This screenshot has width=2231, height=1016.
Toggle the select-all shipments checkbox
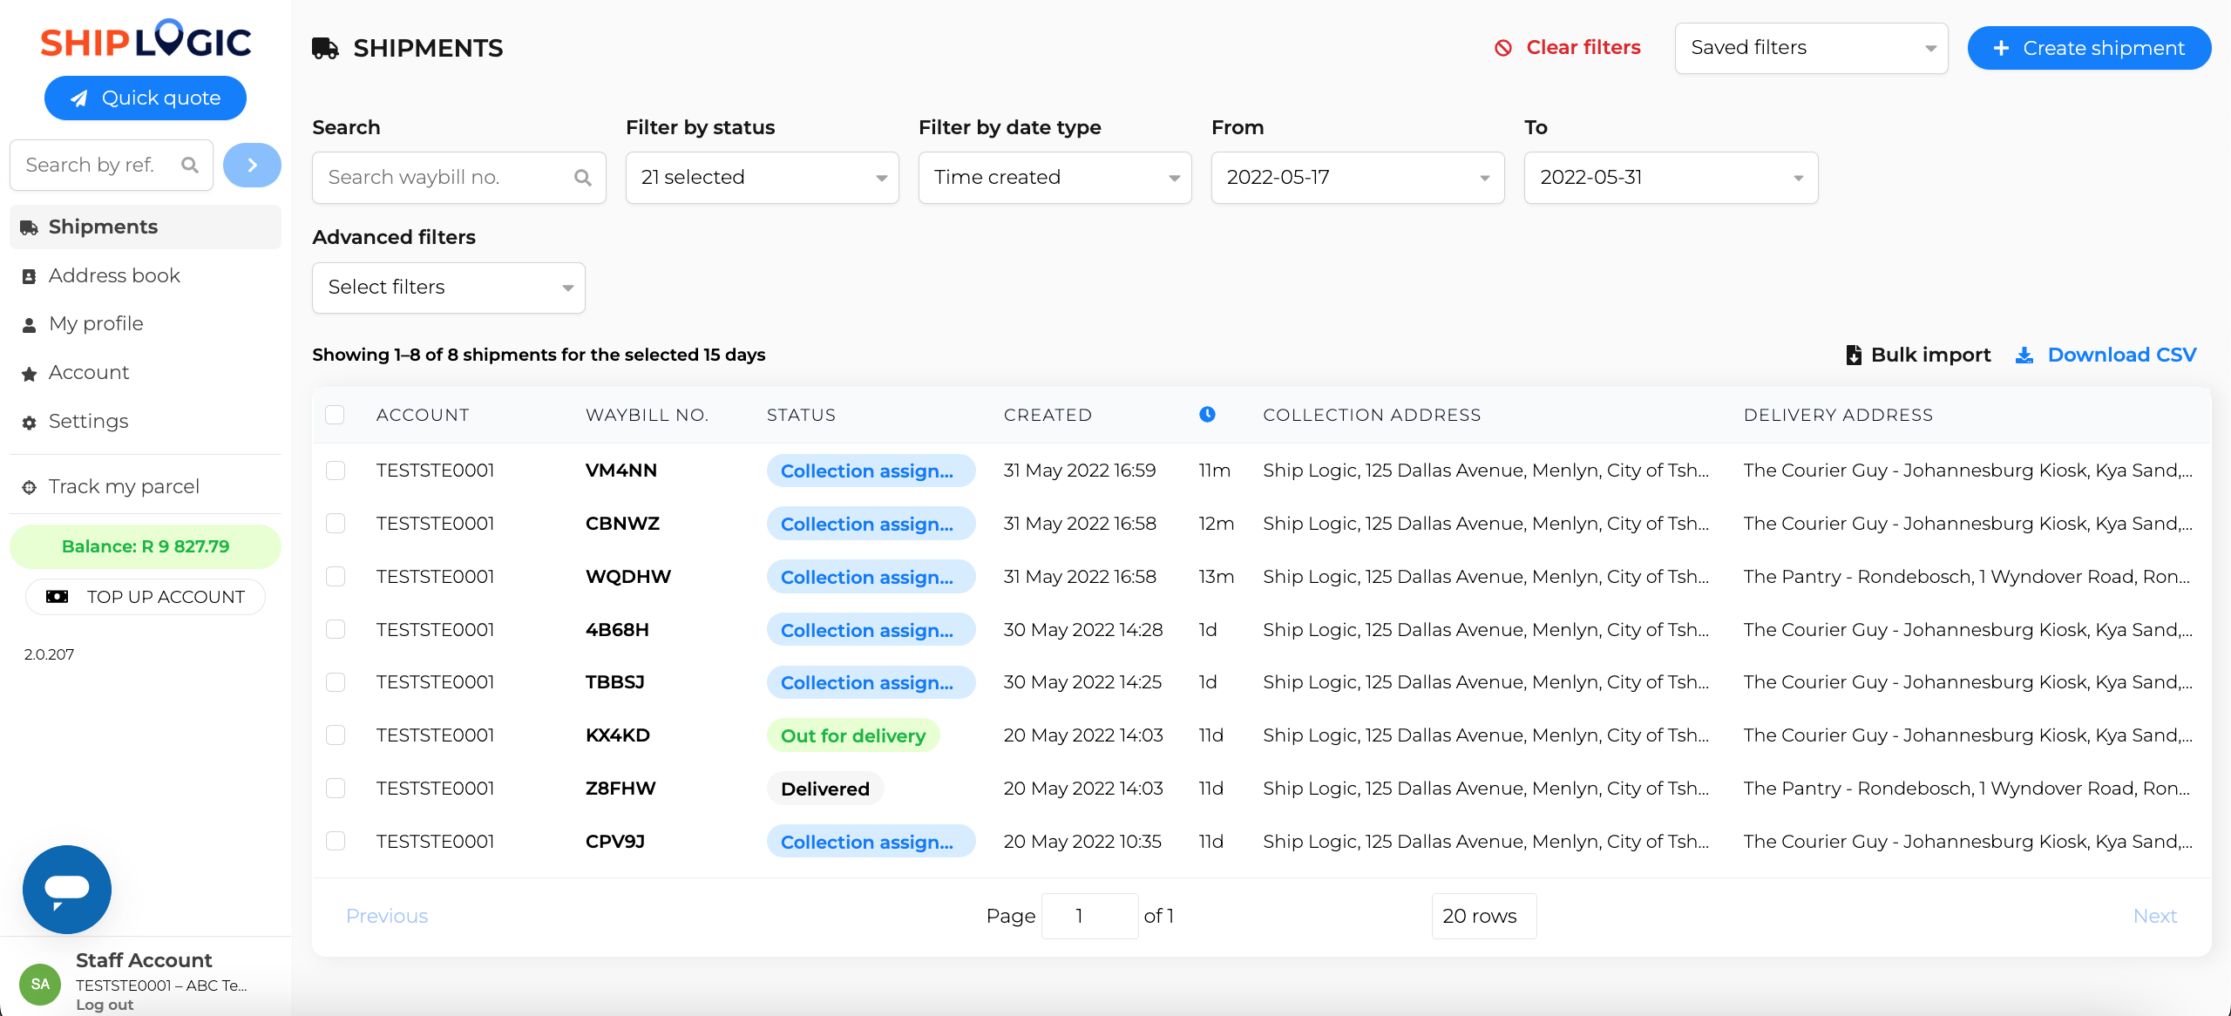[335, 415]
